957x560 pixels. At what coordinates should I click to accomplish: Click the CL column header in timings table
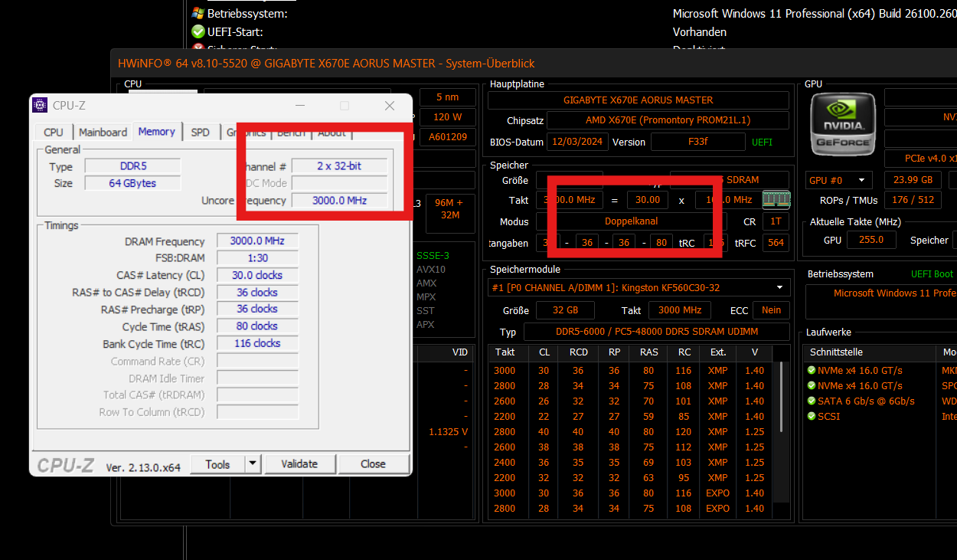click(x=544, y=352)
